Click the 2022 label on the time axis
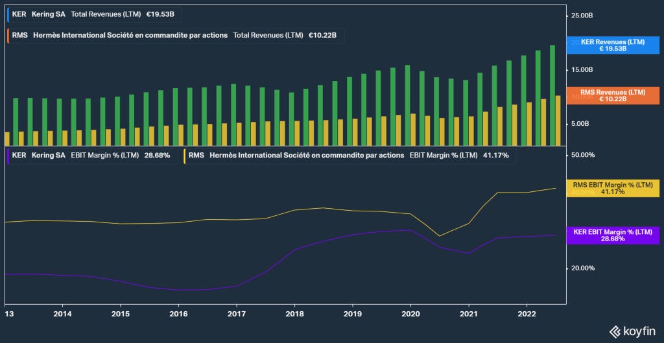The height and width of the screenshot is (343, 664). coord(527,314)
